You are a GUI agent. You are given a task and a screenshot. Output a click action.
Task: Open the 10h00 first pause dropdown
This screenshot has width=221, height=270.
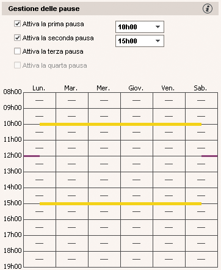tap(140, 27)
